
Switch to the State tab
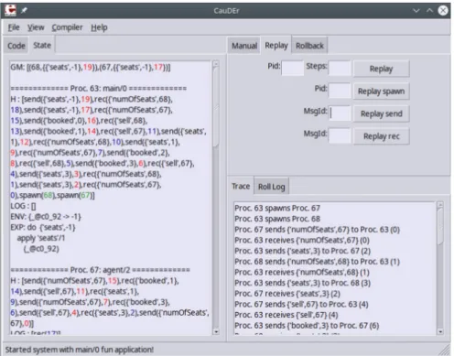[x=42, y=45]
